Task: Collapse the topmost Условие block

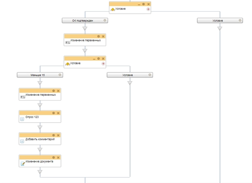Action: point(139,4)
